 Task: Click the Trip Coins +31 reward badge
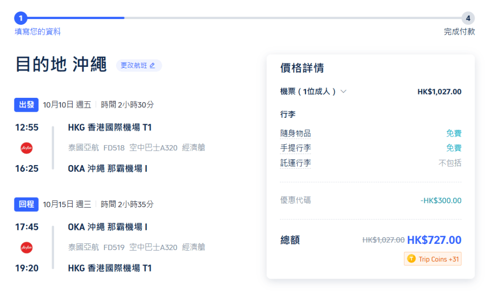[x=433, y=259]
